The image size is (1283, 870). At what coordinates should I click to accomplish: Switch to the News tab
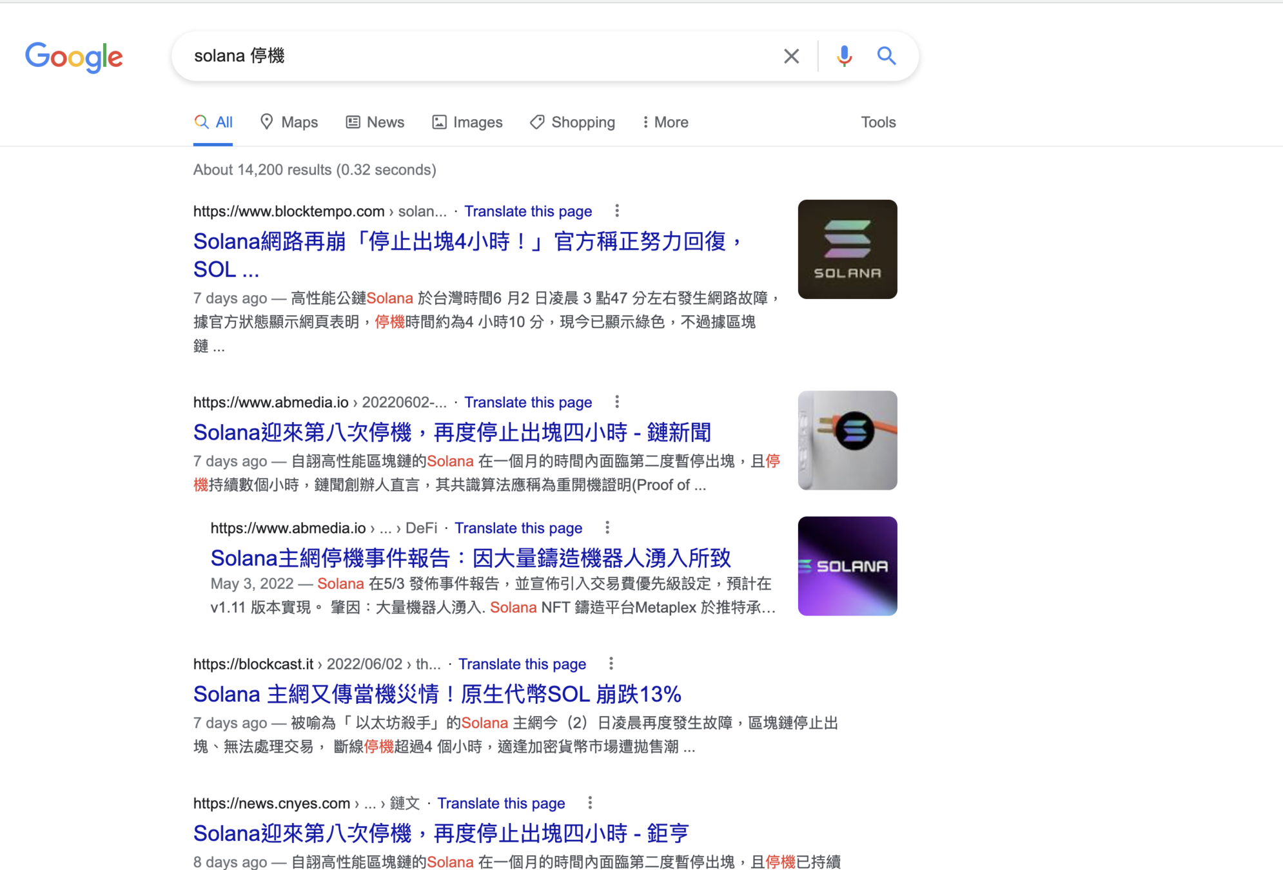coord(375,122)
